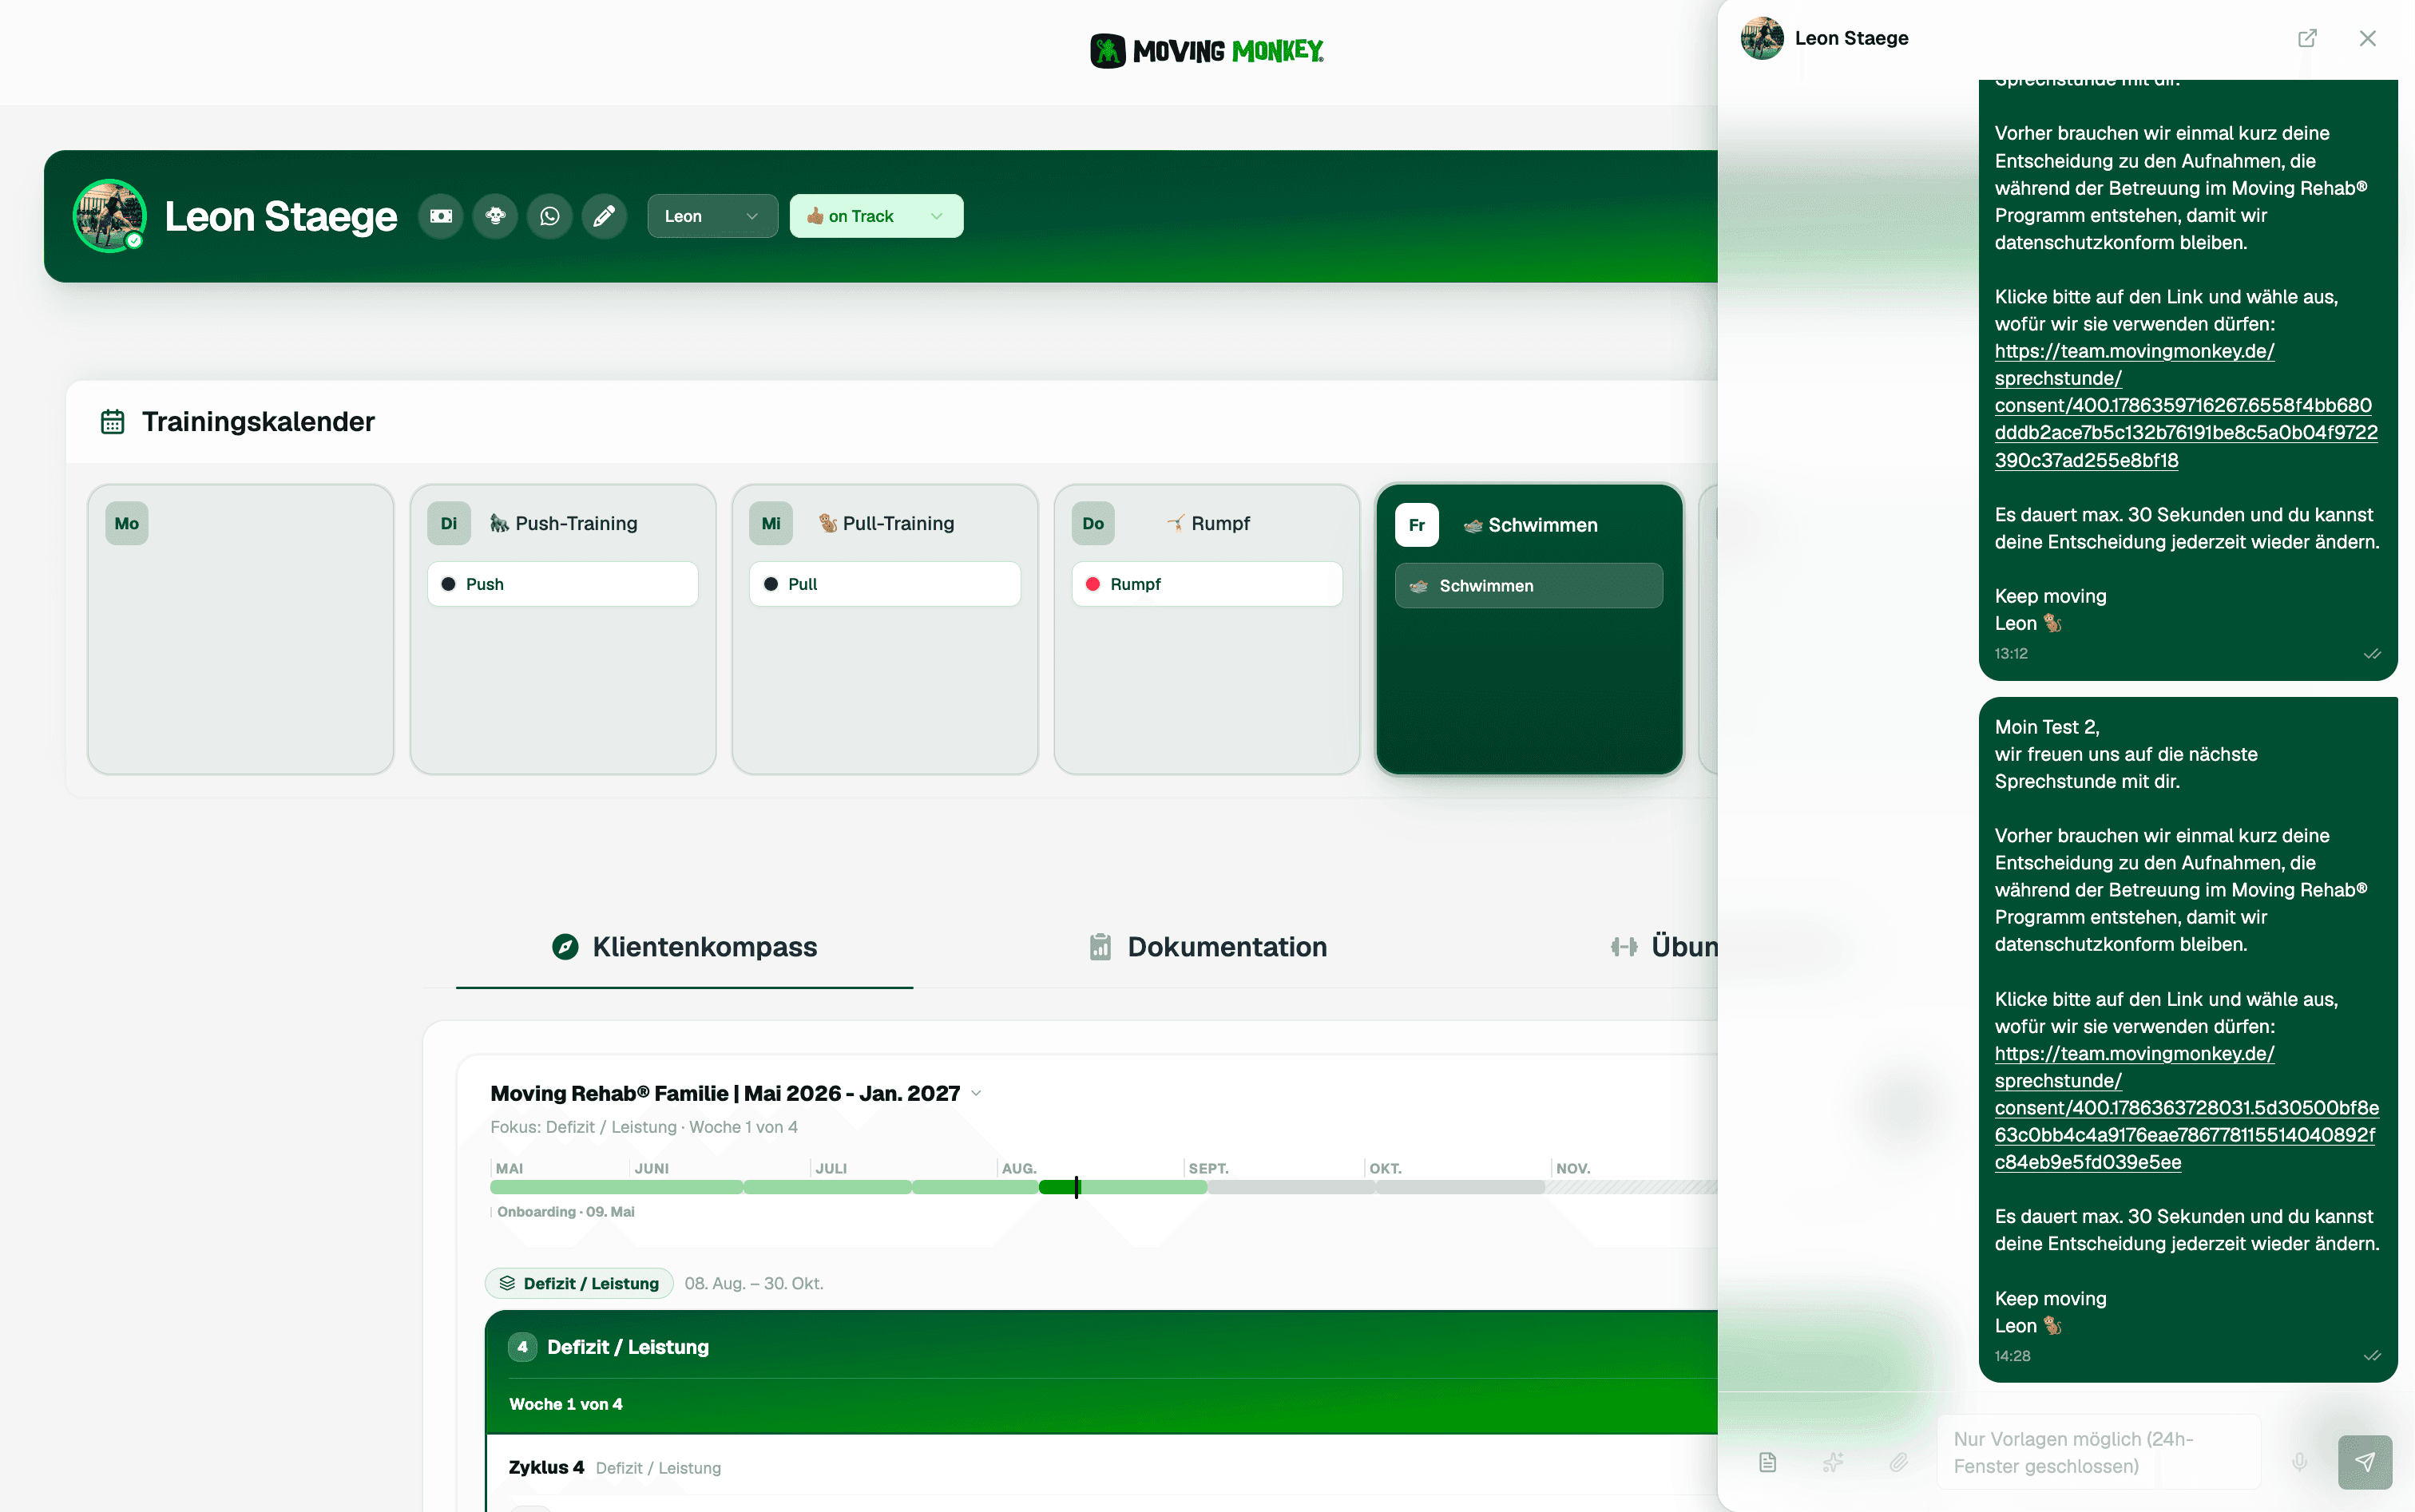Click Leon Staege's profile photo in the green banner

pyautogui.click(x=109, y=216)
